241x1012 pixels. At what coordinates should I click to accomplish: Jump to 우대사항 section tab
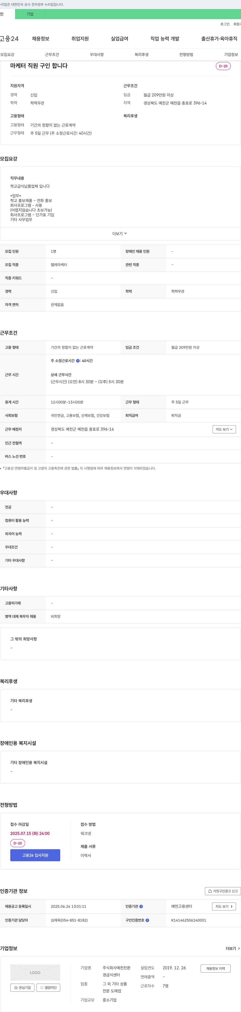pos(97,55)
